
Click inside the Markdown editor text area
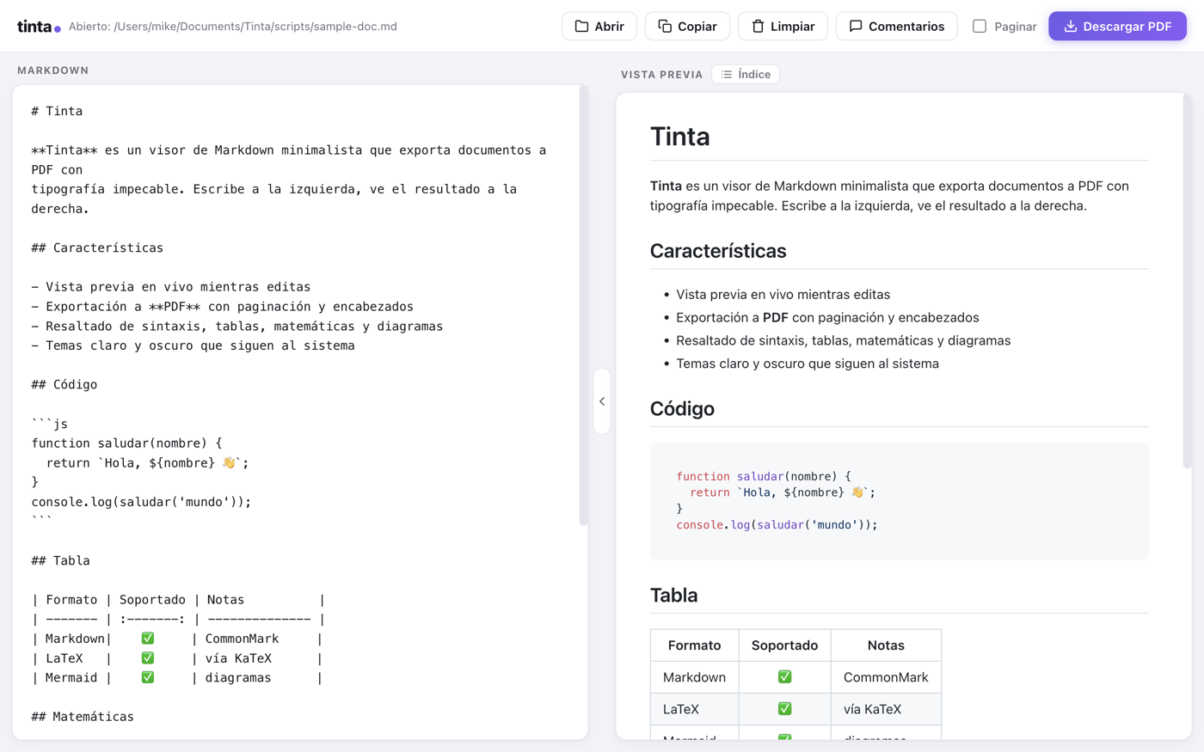tap(297, 413)
